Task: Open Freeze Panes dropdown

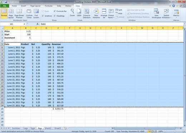Action: pos(111,14)
